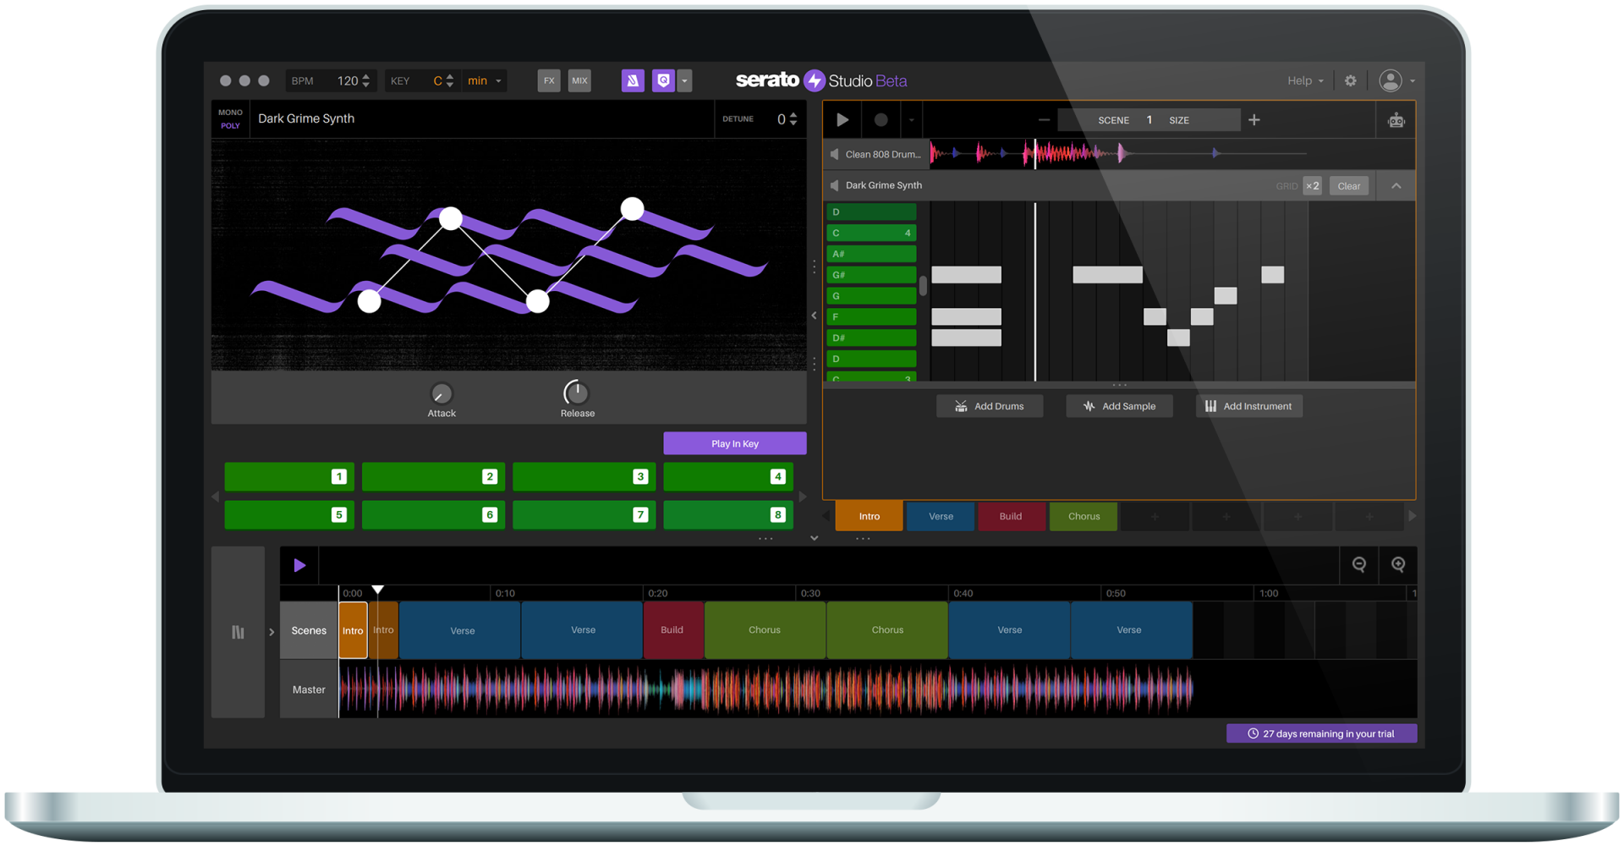The image size is (1624, 846).
Task: Click the robot auto-generate icon
Action: 1396,121
